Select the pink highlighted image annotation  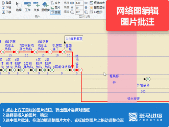tap(122, 67)
